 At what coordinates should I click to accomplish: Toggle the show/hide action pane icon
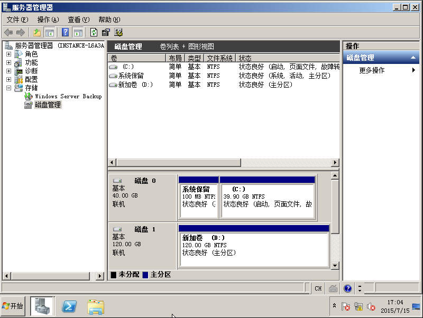tap(78, 33)
